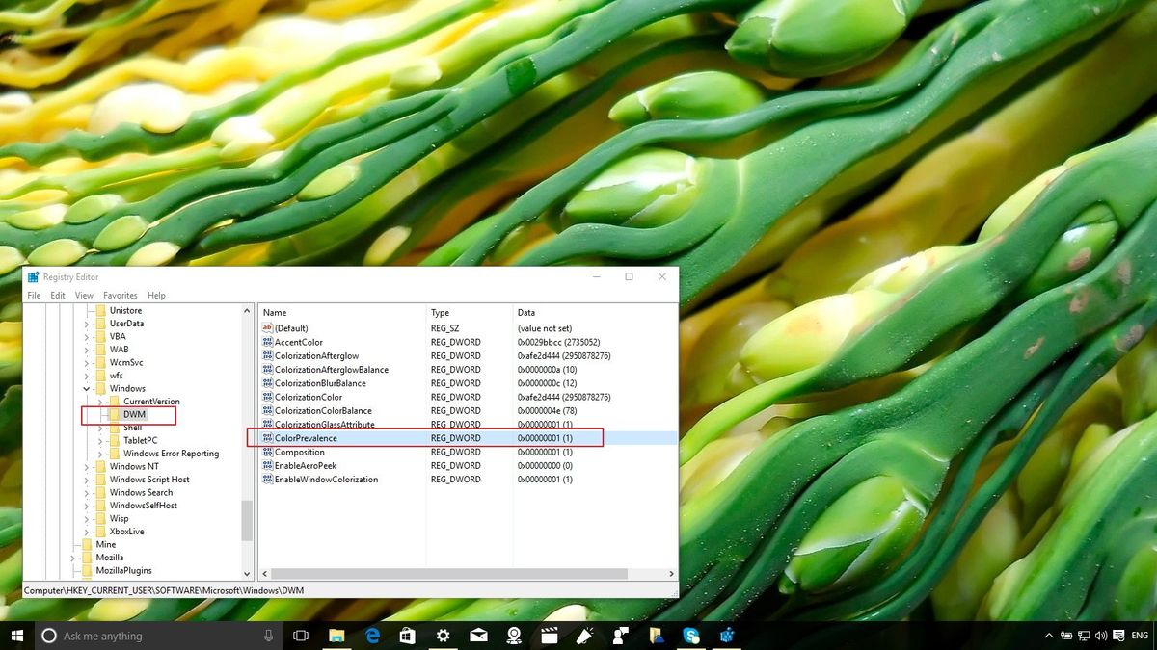
Task: Expand the Mozilla key
Action: pyautogui.click(x=75, y=557)
